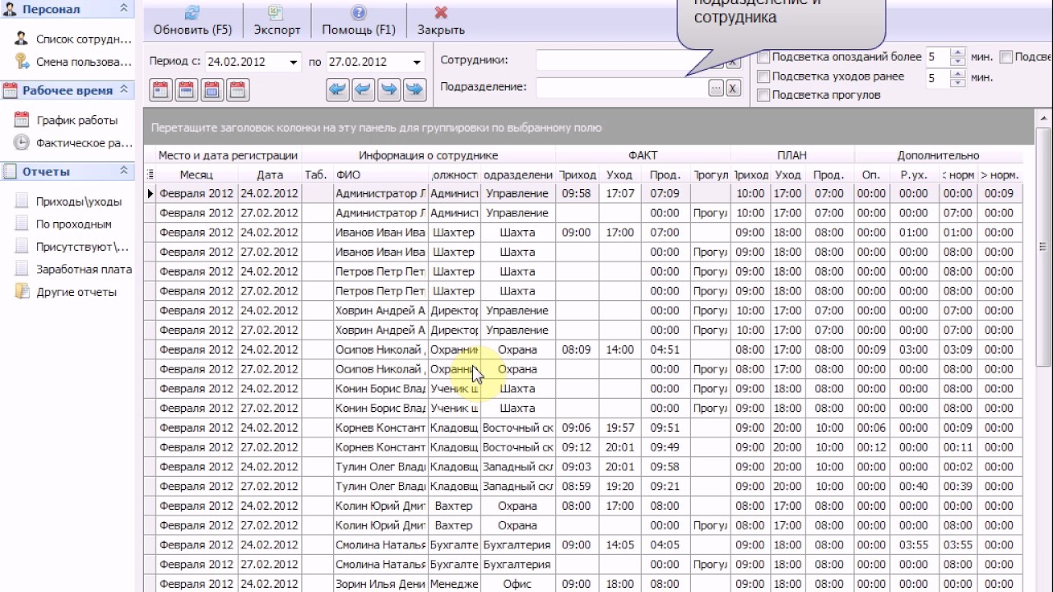Click the first red calendar period button
The image size is (1053, 592).
(x=161, y=90)
